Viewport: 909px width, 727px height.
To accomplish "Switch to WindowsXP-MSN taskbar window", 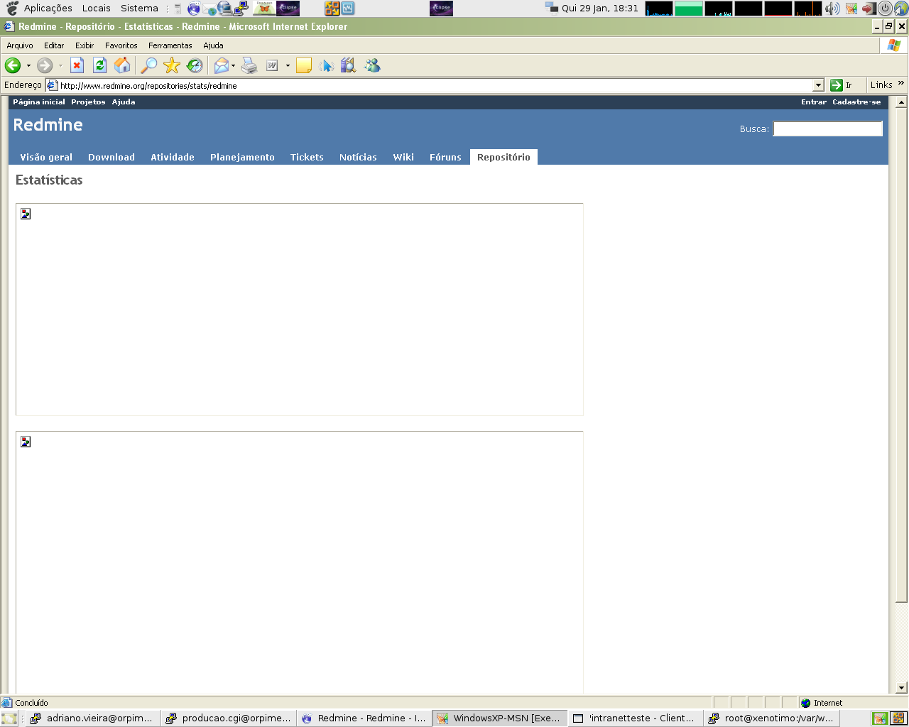I will [500, 718].
